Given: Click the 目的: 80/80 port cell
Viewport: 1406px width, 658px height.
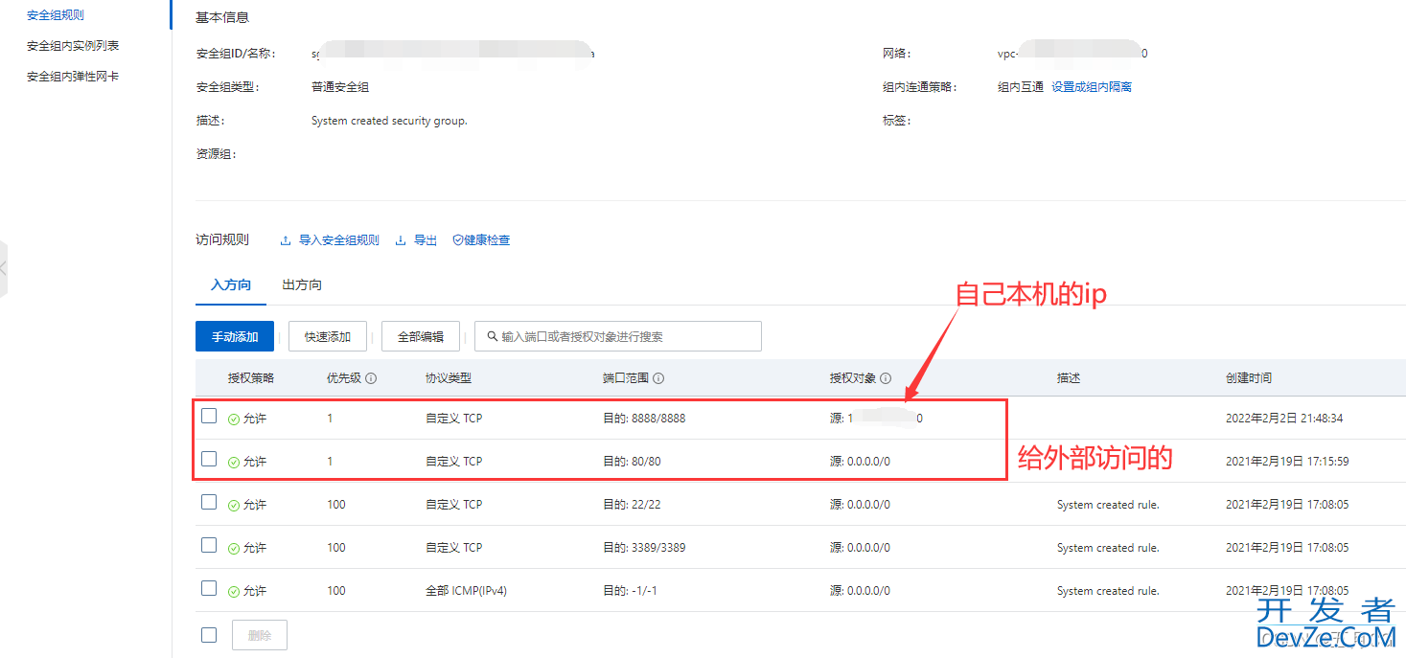Looking at the screenshot, I should (632, 462).
